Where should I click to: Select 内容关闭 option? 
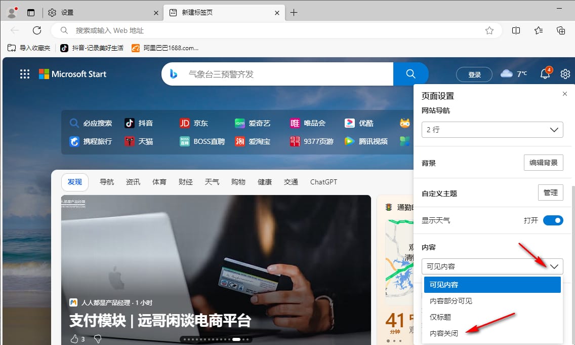coord(492,333)
